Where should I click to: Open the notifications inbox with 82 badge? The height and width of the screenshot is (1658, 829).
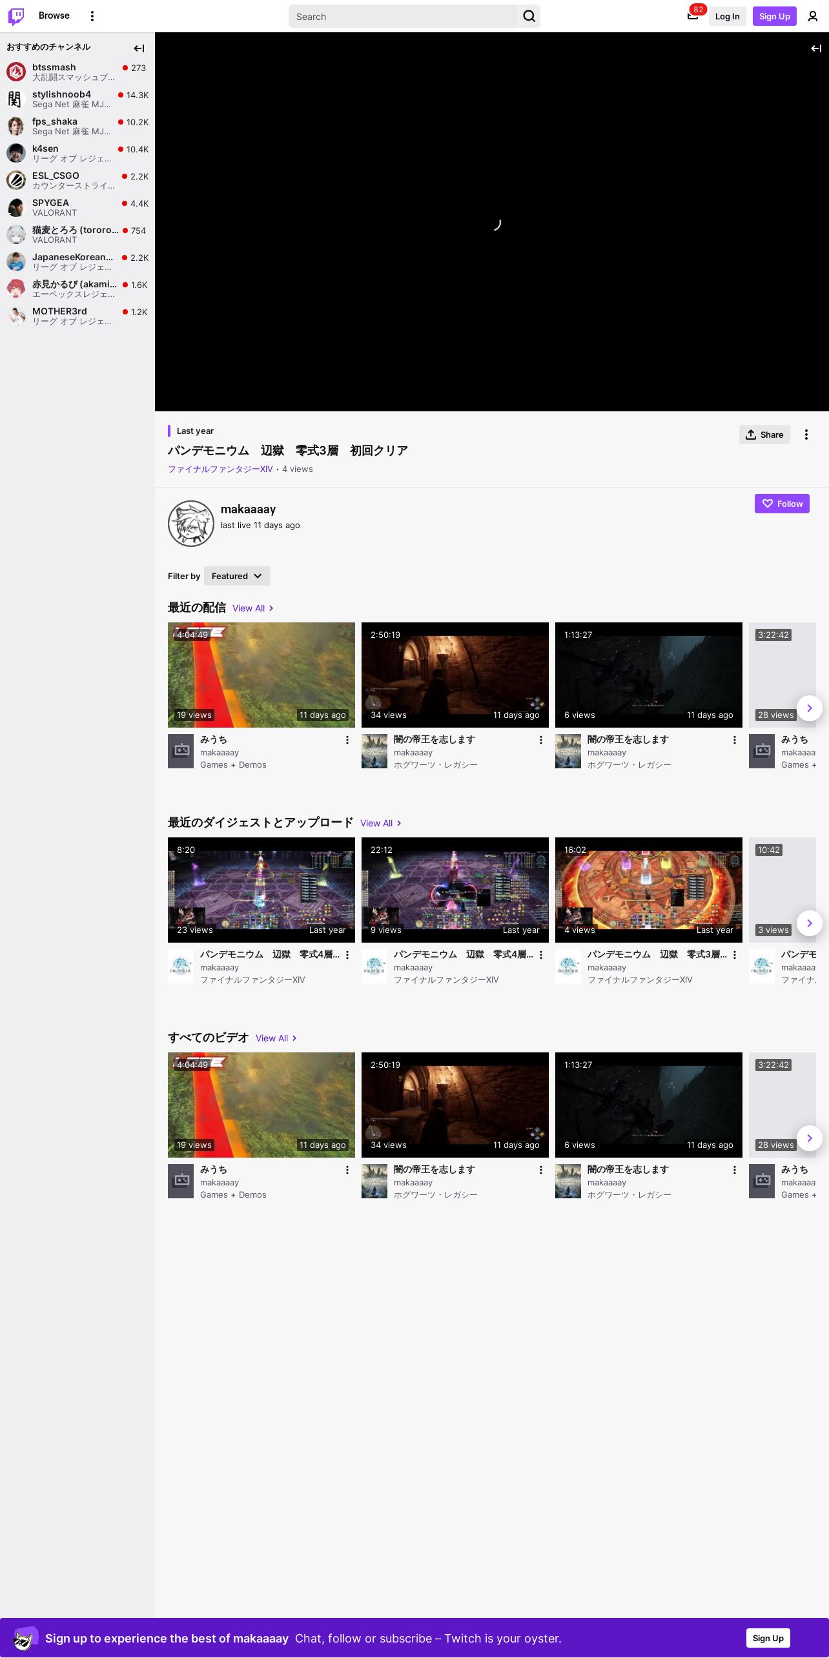(693, 15)
